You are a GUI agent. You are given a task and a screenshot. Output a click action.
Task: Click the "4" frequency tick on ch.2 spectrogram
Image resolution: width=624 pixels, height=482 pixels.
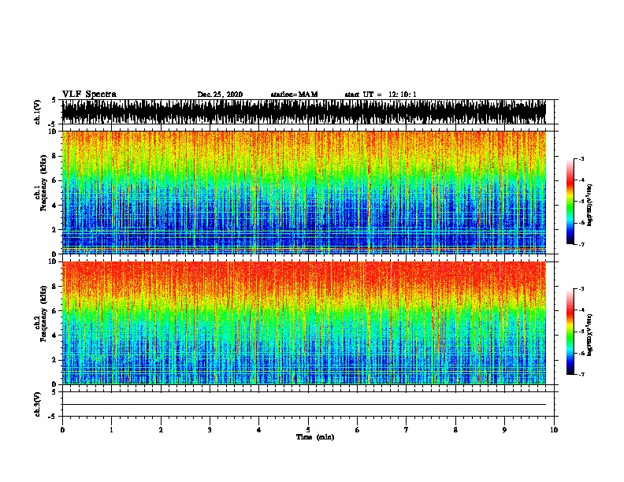click(x=54, y=336)
